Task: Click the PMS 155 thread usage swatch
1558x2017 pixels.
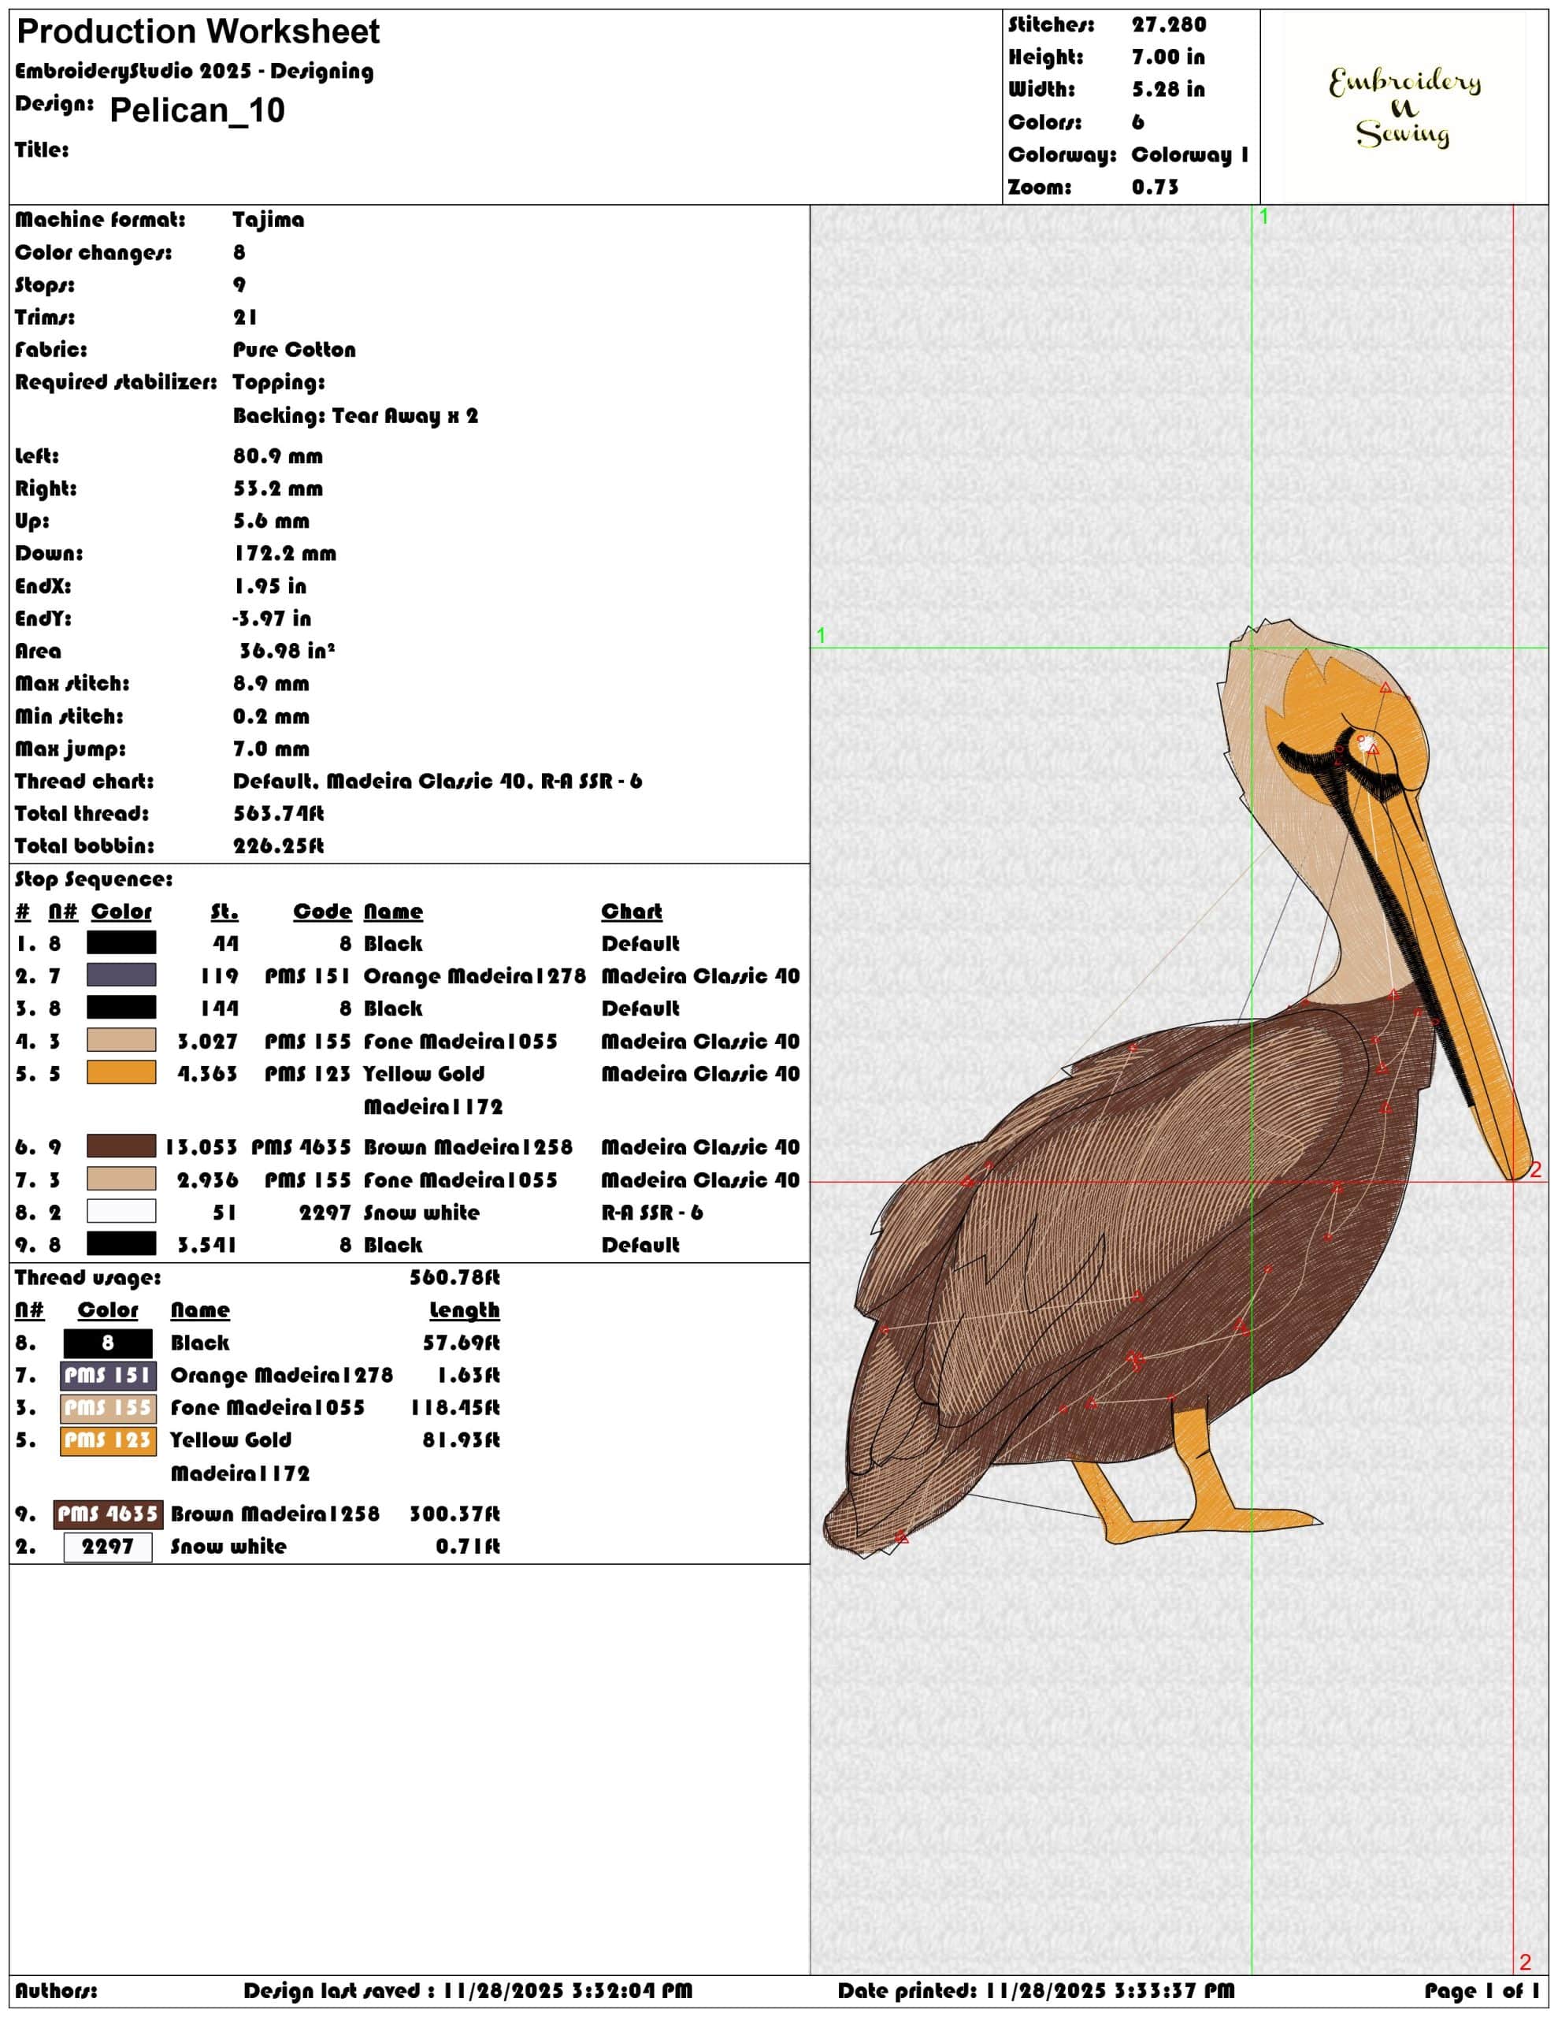Action: point(108,1407)
